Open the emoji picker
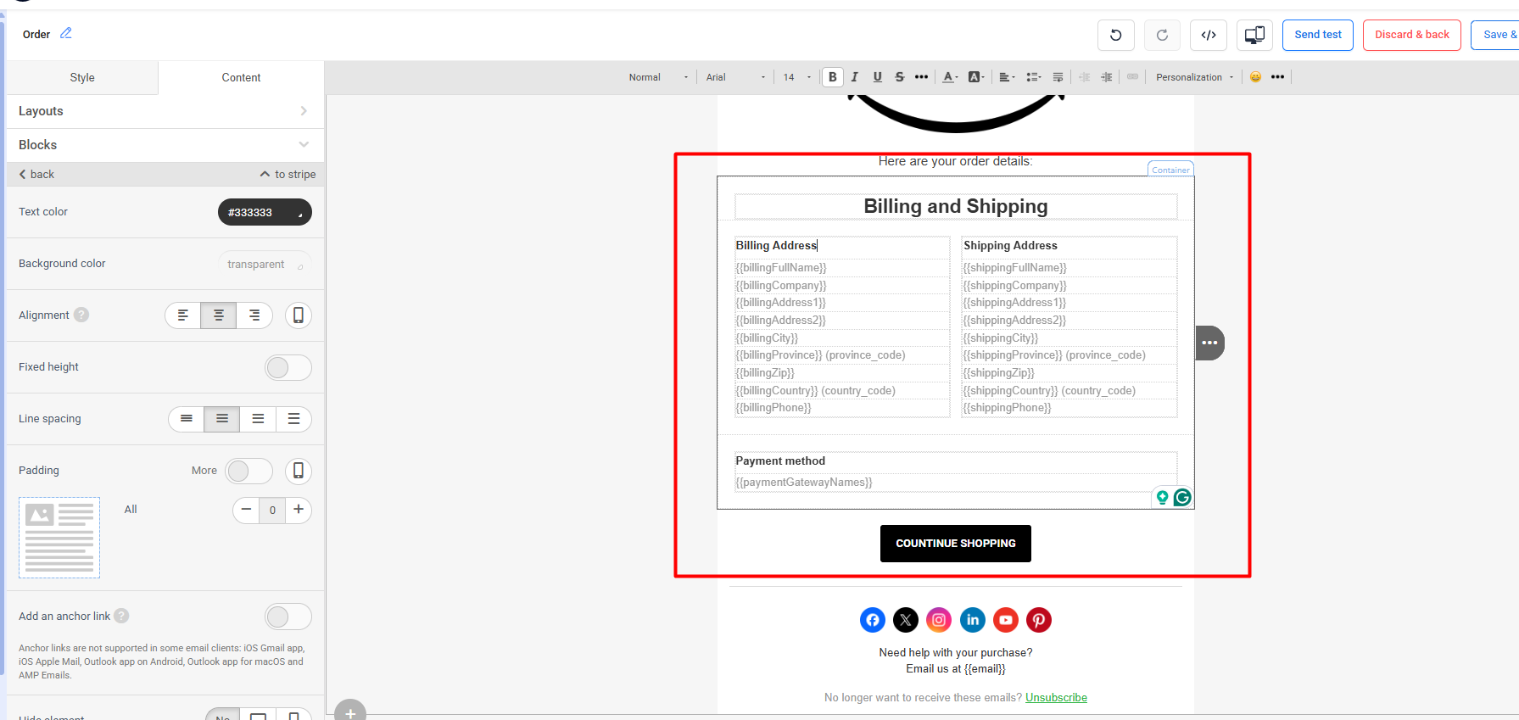This screenshot has width=1519, height=720. point(1255,77)
